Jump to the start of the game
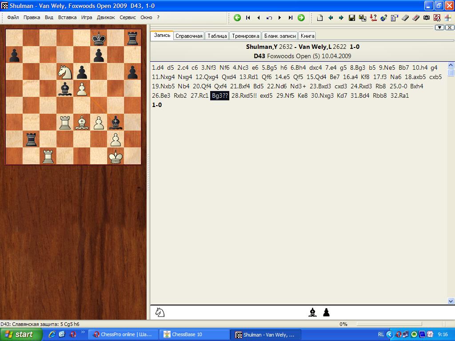The width and height of the screenshot is (455, 341). click(248, 18)
